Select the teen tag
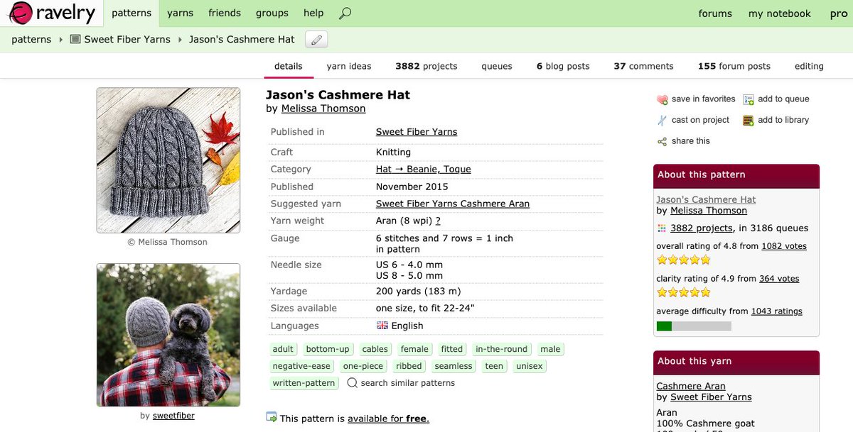This screenshot has height=432, width=853. pos(494,366)
